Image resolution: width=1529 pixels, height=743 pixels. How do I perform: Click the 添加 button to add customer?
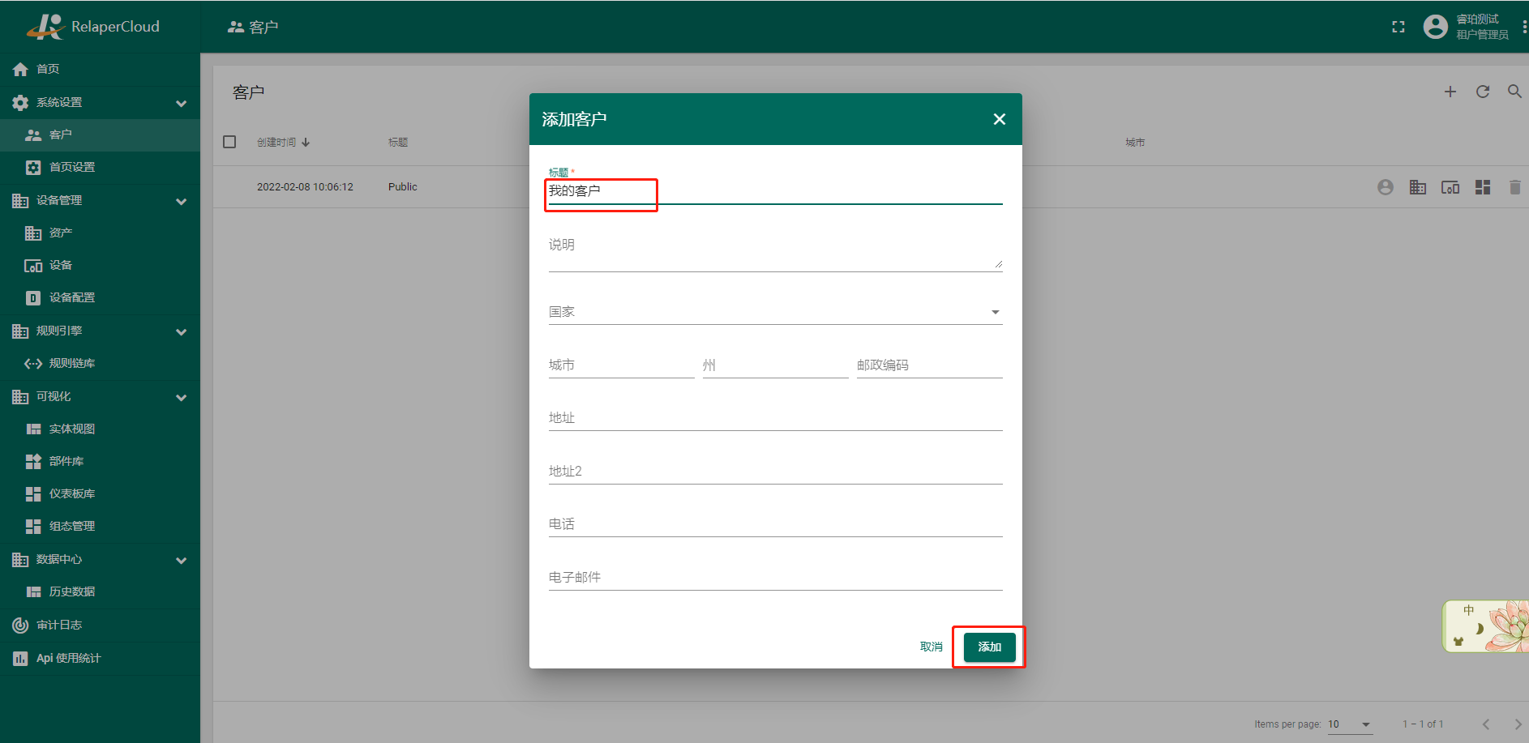989,647
